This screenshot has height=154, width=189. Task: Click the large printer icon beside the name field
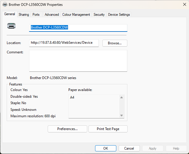click(12, 27)
